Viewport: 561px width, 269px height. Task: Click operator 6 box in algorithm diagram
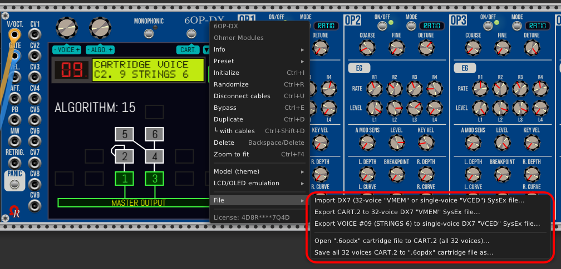tap(155, 134)
